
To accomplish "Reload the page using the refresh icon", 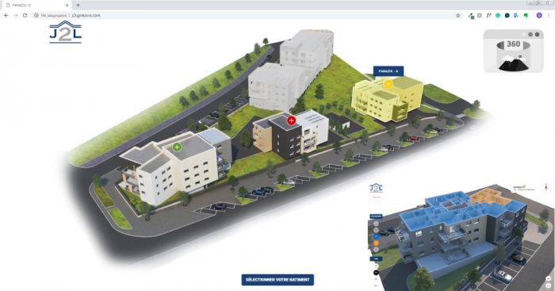I will tap(25, 16).
